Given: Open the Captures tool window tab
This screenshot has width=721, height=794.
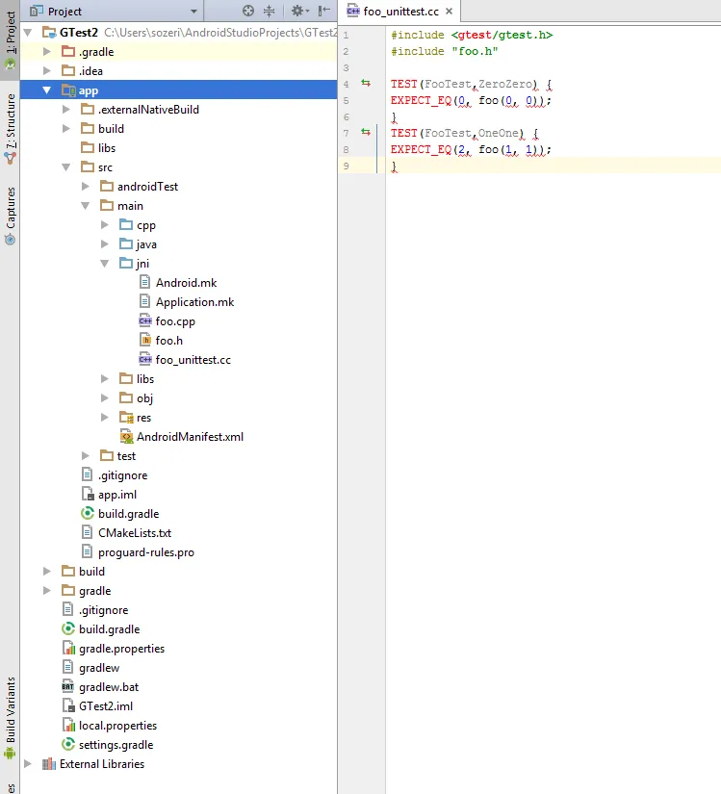Looking at the screenshot, I should [x=11, y=217].
